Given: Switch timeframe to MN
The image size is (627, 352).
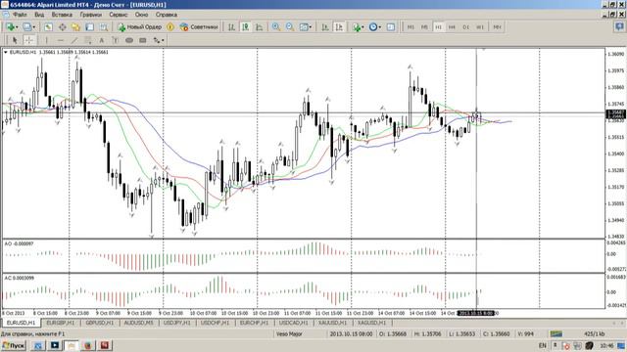Looking at the screenshot, I should (x=497, y=27).
